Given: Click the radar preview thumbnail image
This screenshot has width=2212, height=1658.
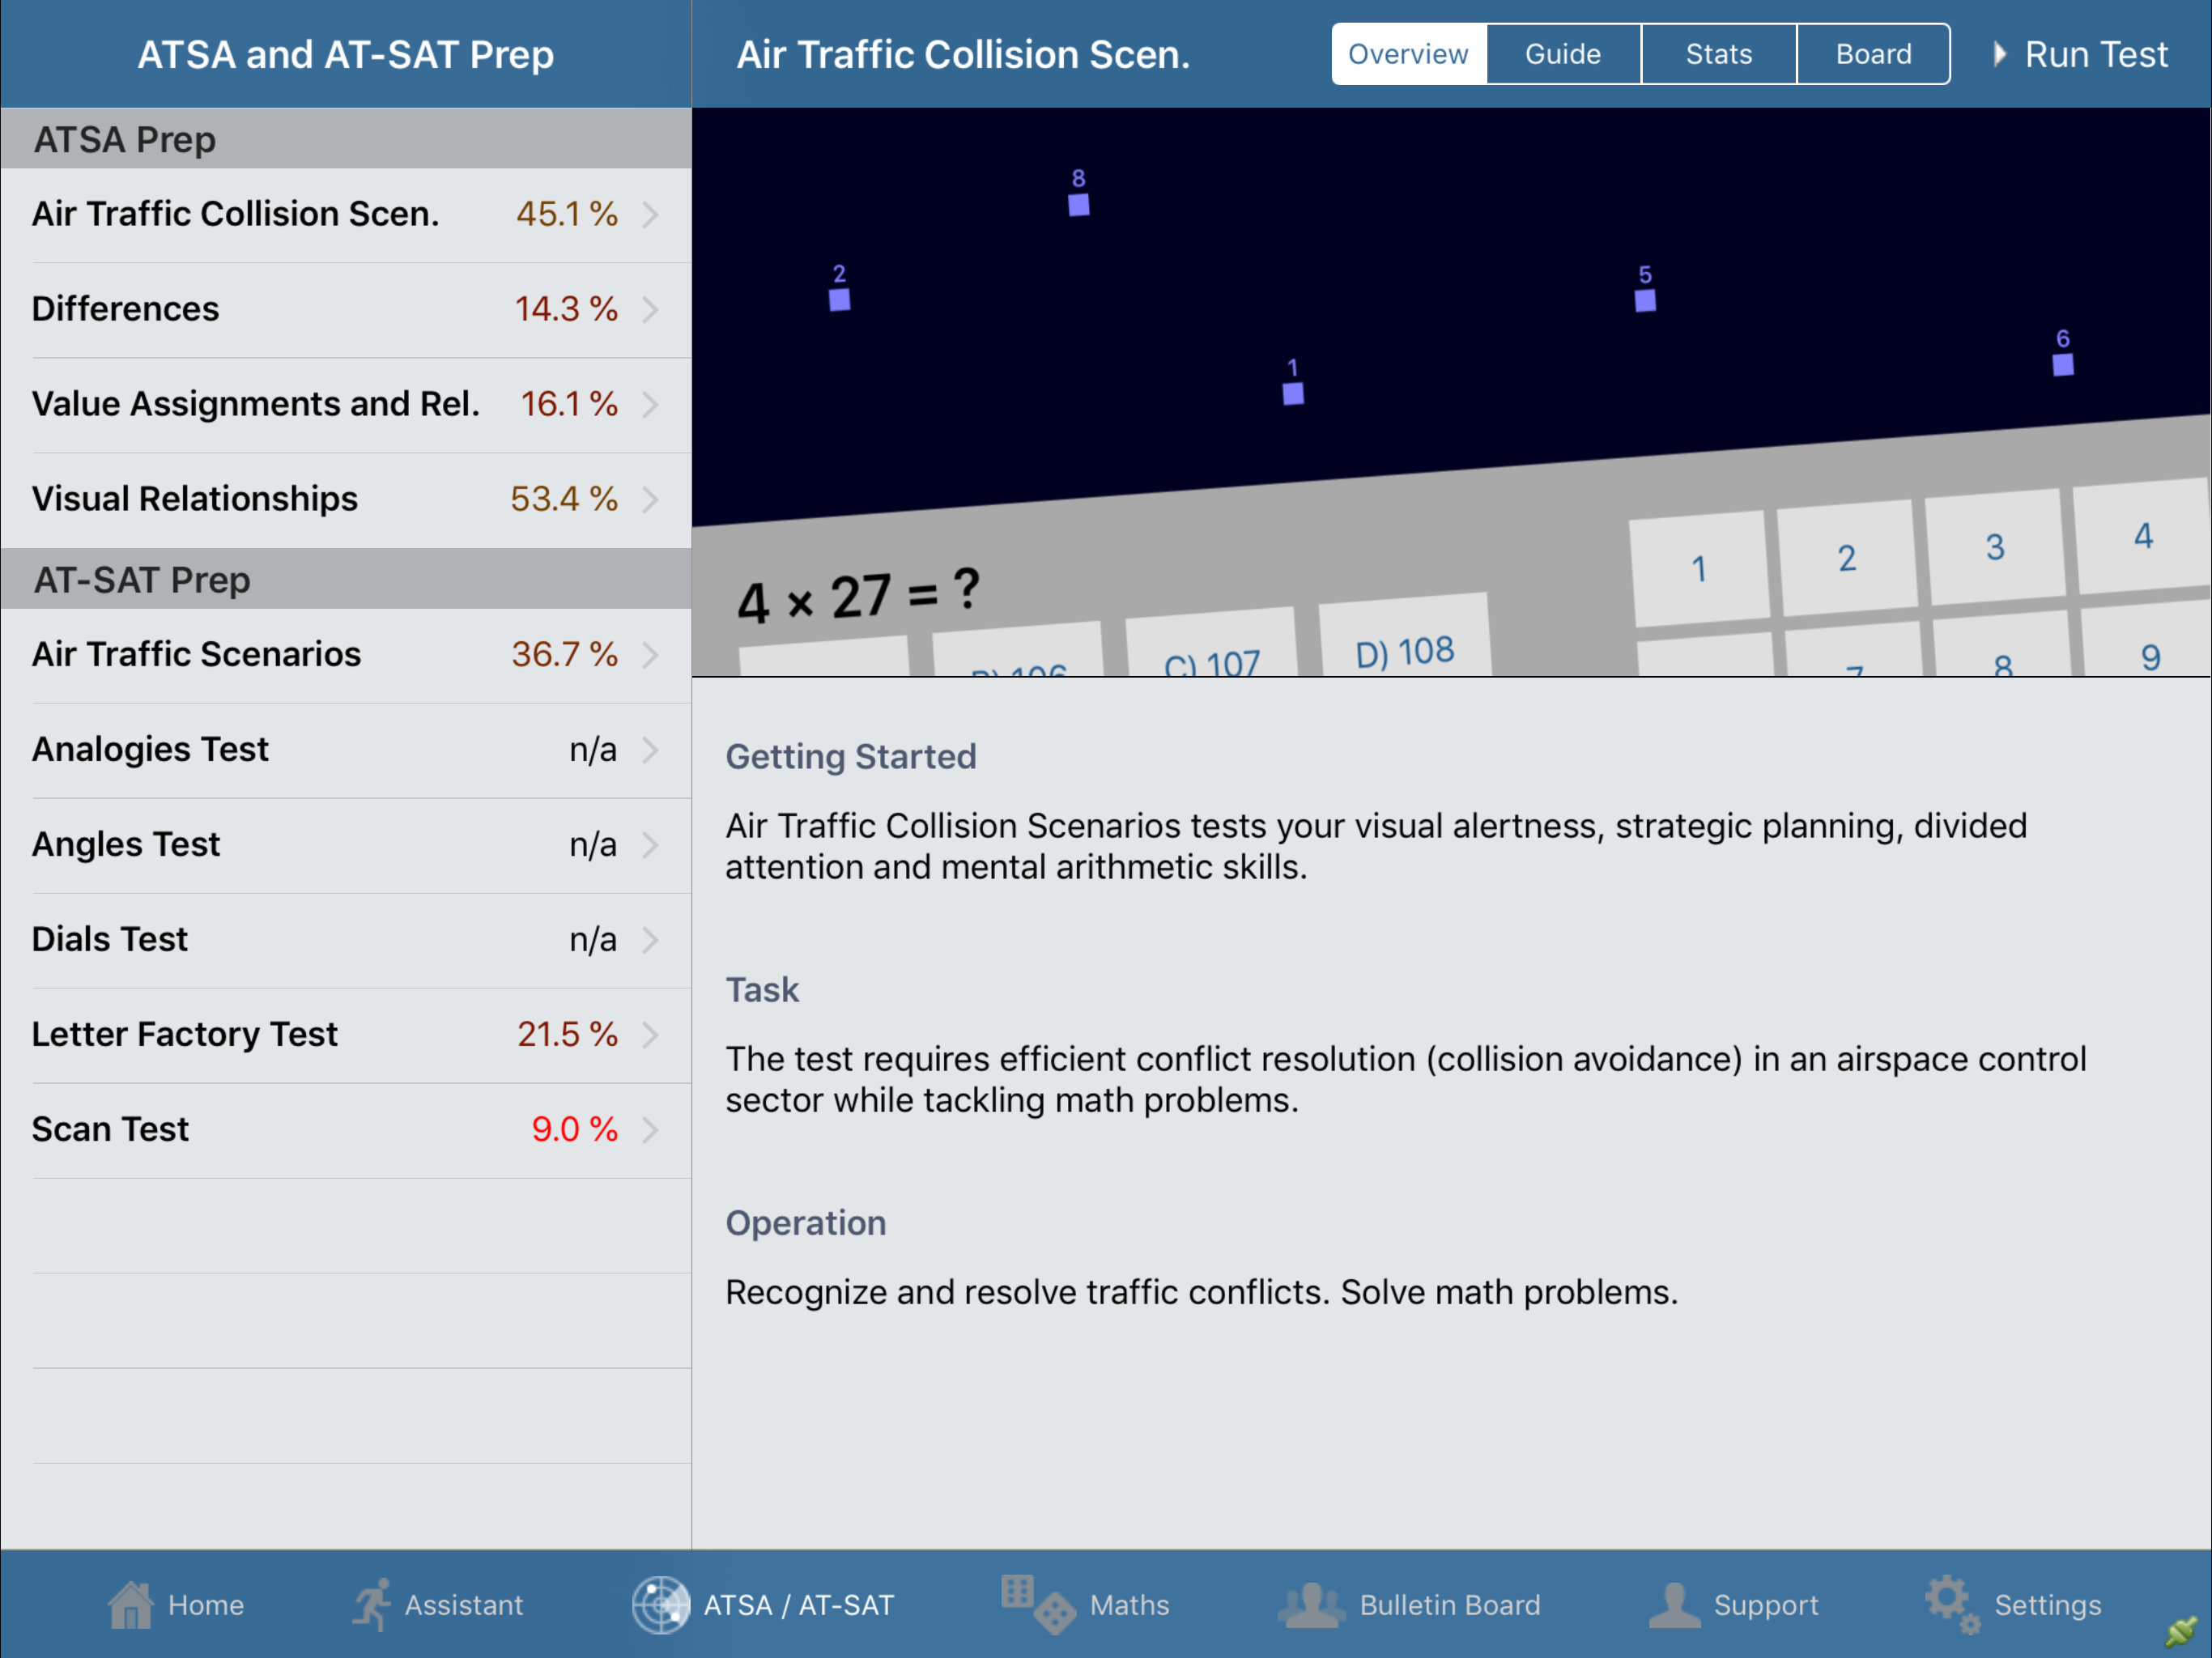Looking at the screenshot, I should [1450, 392].
